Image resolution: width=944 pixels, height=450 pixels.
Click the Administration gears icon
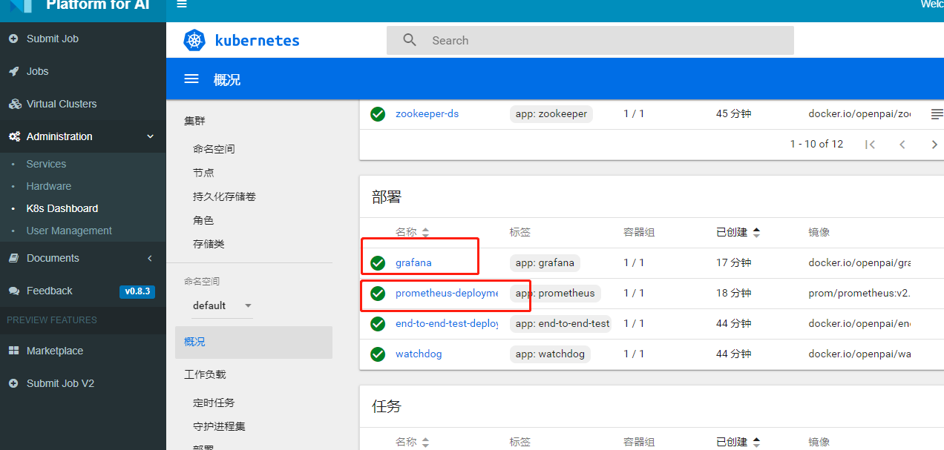click(x=15, y=136)
